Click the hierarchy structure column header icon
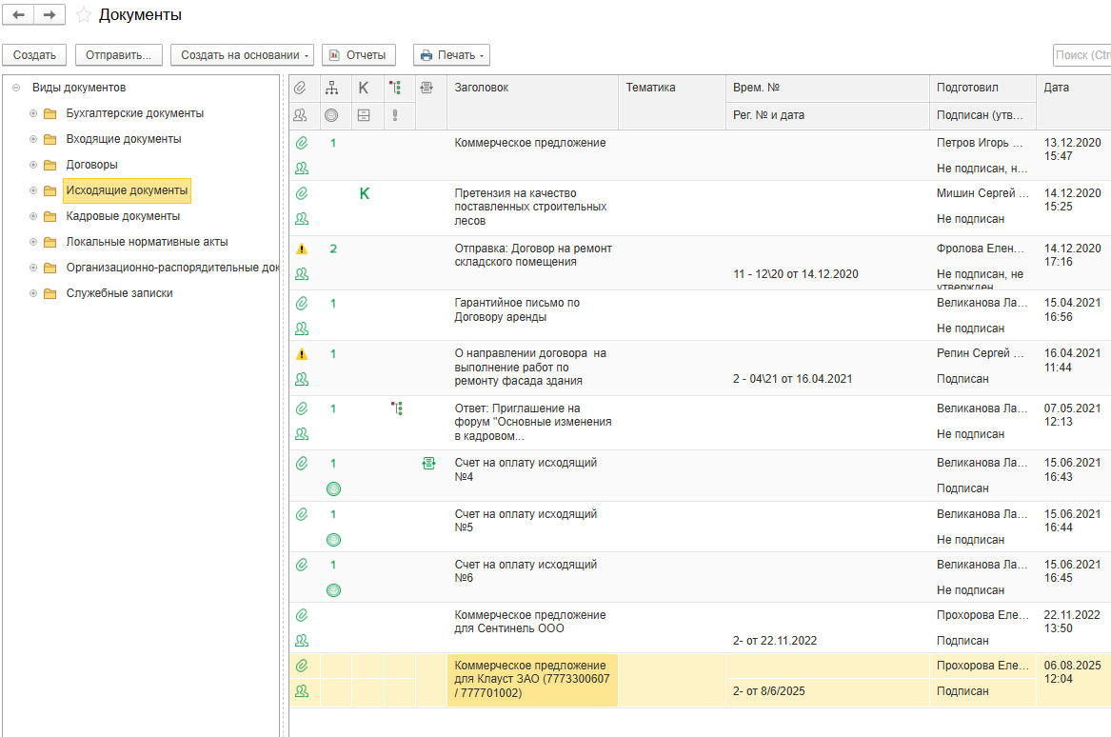Viewport: 1111px width, 737px height. 331,88
